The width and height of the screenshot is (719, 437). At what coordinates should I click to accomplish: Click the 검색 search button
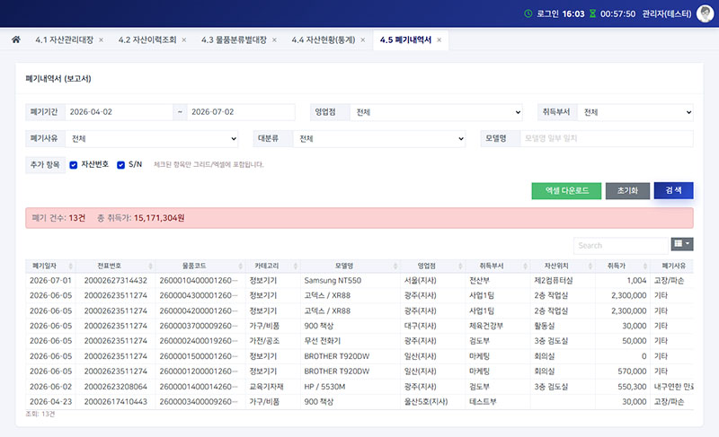[673, 190]
